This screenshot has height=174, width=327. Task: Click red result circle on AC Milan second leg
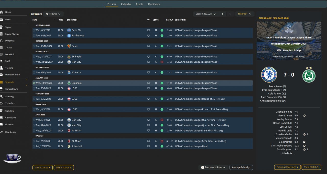[x=162, y=141]
